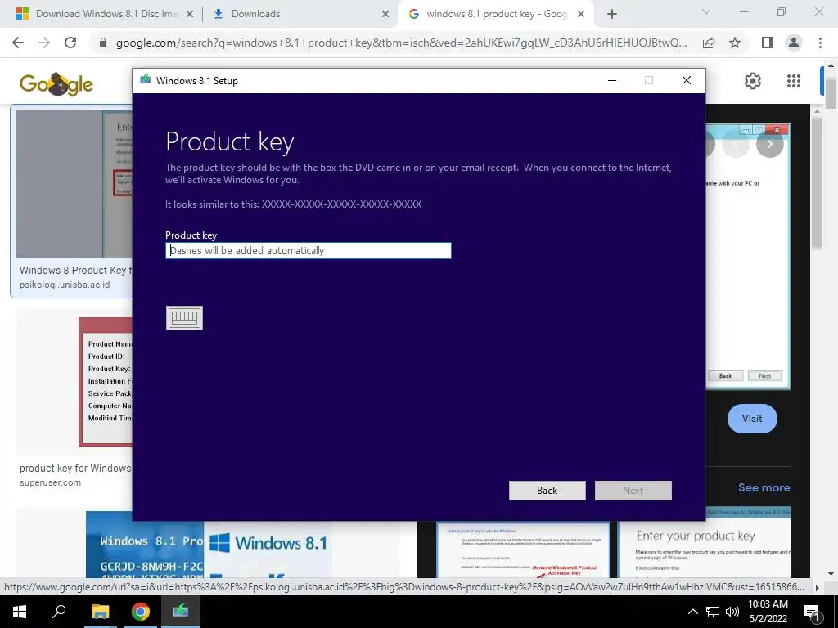Image resolution: width=838 pixels, height=628 pixels.
Task: Open Google quick settings gear
Action: 753,81
